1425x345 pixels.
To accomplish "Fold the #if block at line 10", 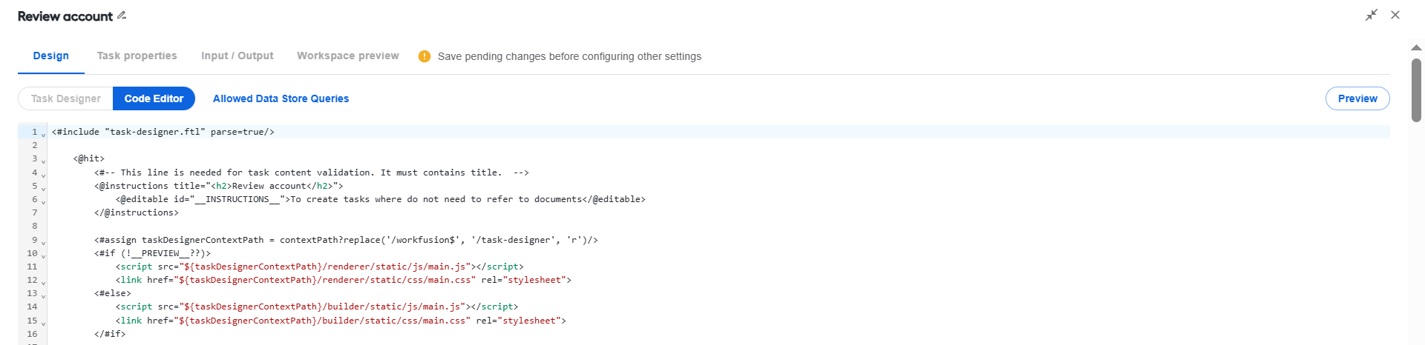I will pos(44,256).
